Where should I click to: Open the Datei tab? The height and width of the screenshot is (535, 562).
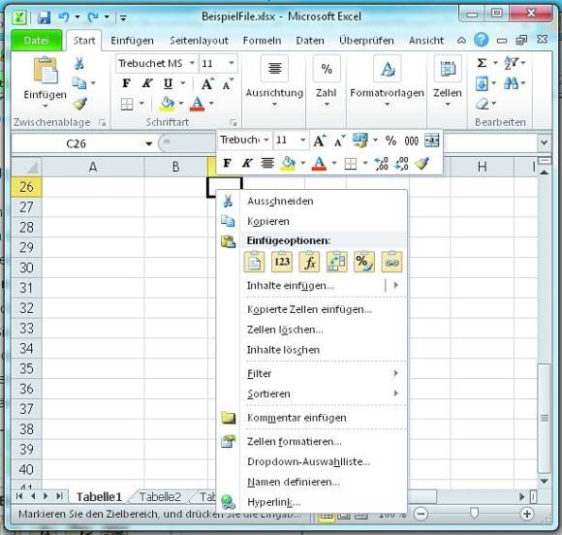pyautogui.click(x=36, y=41)
